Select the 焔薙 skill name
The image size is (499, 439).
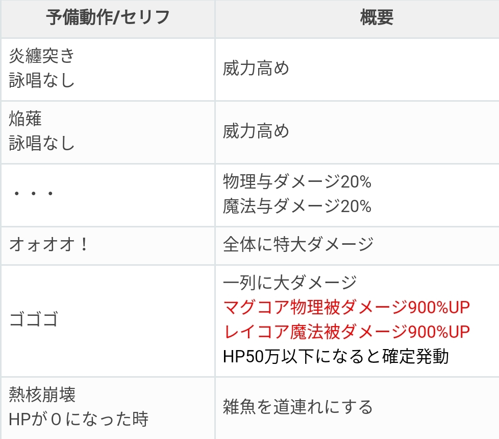tap(25, 119)
